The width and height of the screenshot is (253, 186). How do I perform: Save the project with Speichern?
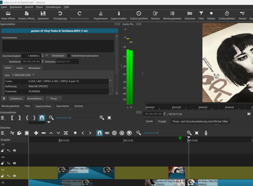click(43, 15)
